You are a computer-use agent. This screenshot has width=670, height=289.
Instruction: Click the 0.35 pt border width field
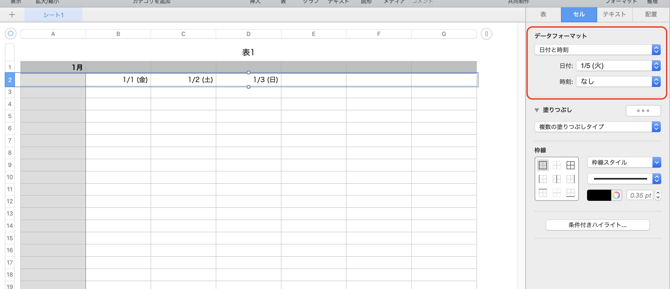click(640, 195)
